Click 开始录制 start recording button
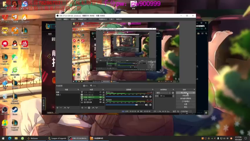250x141 pixels. [186, 96]
